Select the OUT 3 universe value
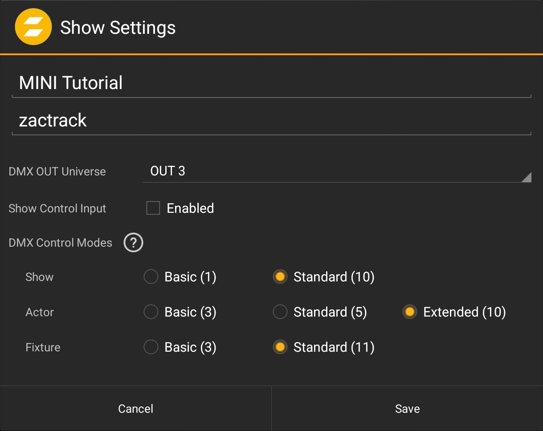The image size is (543, 431). (x=168, y=171)
